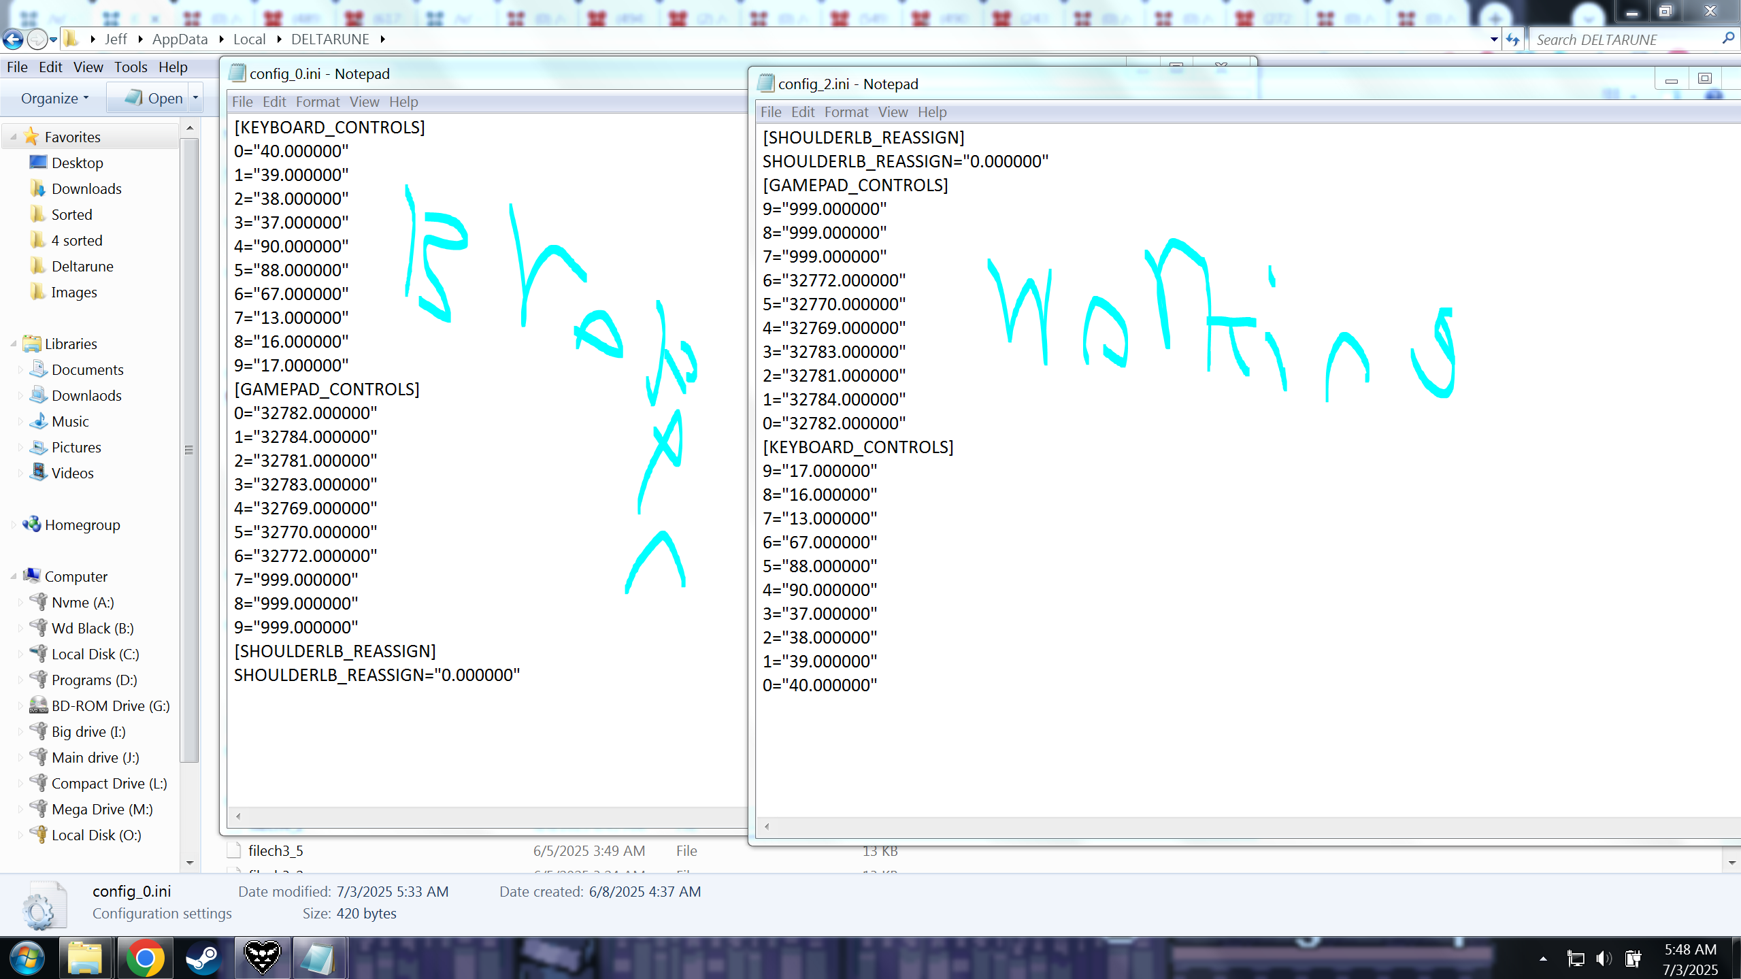Open Google Chrome from the taskbar
Screen dimensions: 1741x979
point(145,958)
